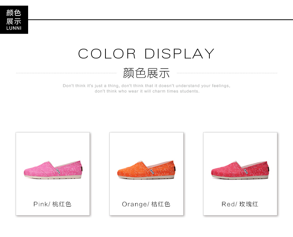This screenshot has width=293, height=237.
Task: Click the Pink/ 桃红色 label
Action: click(x=52, y=204)
